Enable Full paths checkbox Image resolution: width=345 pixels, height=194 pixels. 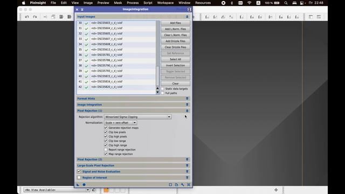click(x=163, y=93)
